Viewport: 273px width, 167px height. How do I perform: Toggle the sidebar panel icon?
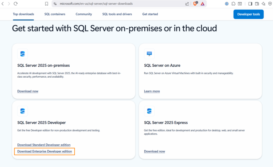pos(250,4)
